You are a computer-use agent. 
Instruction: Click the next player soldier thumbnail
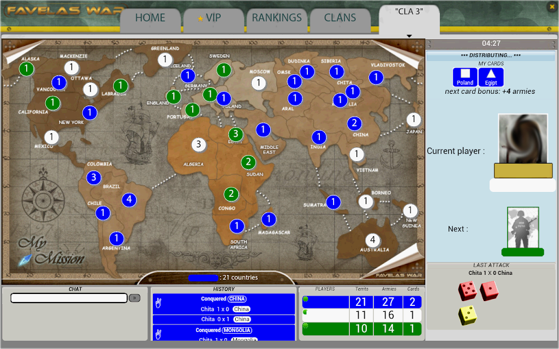(522, 228)
